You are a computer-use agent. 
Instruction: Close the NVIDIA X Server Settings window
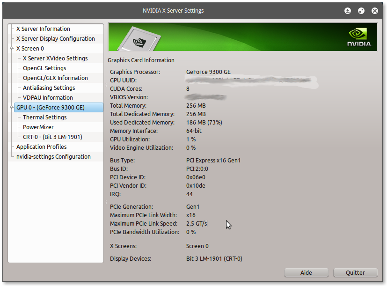coord(375,11)
